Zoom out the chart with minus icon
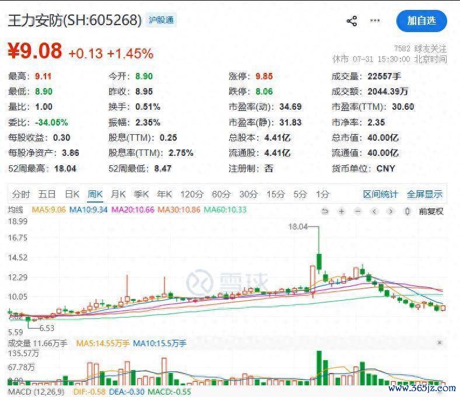 coord(358,211)
